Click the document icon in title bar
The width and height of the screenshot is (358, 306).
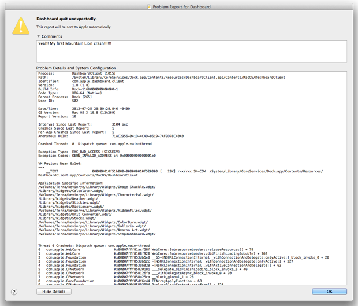[150, 7]
